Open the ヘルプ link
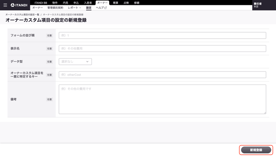The width and height of the screenshot is (276, 156). [101, 8]
